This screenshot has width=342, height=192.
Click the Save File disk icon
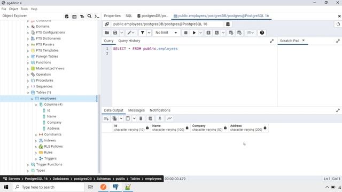point(115,33)
